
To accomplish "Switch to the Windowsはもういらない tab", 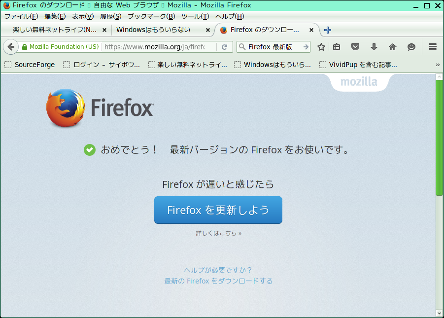I will (x=153, y=30).
